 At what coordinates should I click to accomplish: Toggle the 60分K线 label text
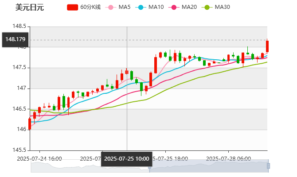(90, 8)
